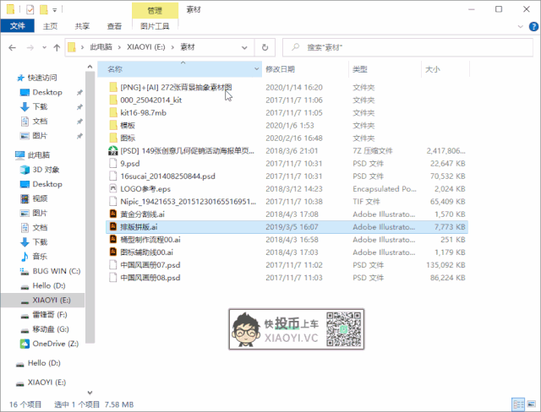Screen dimensions: 541x412
Task: Click the Forward navigation arrow
Action: 30,47
